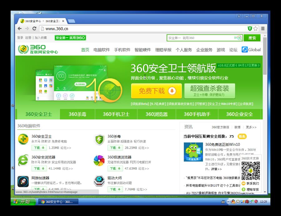This screenshot has width=281, height=216.
Task: Click the green shield extension icon
Action: [x=250, y=28]
